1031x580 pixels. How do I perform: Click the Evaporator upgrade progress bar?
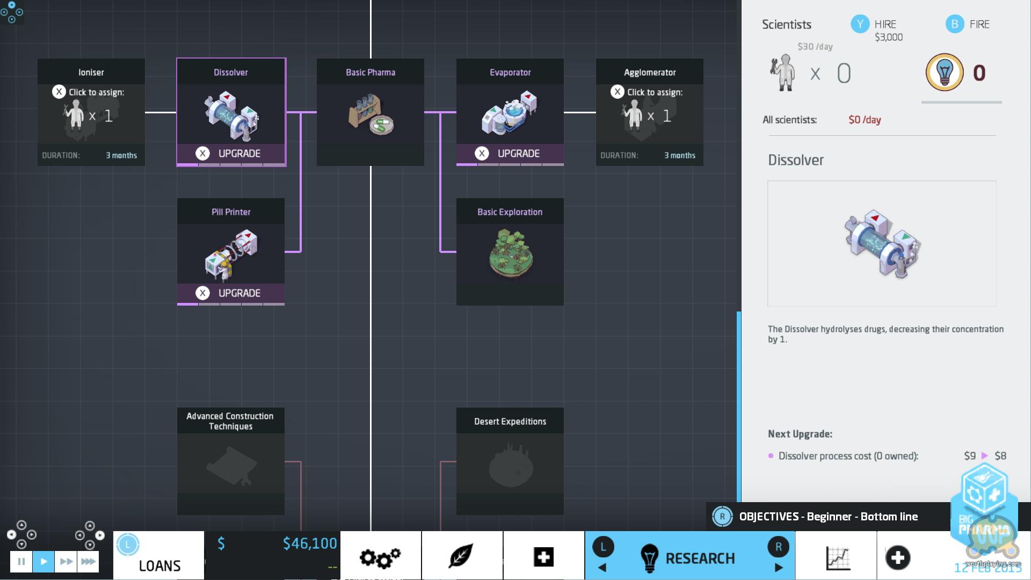510,164
